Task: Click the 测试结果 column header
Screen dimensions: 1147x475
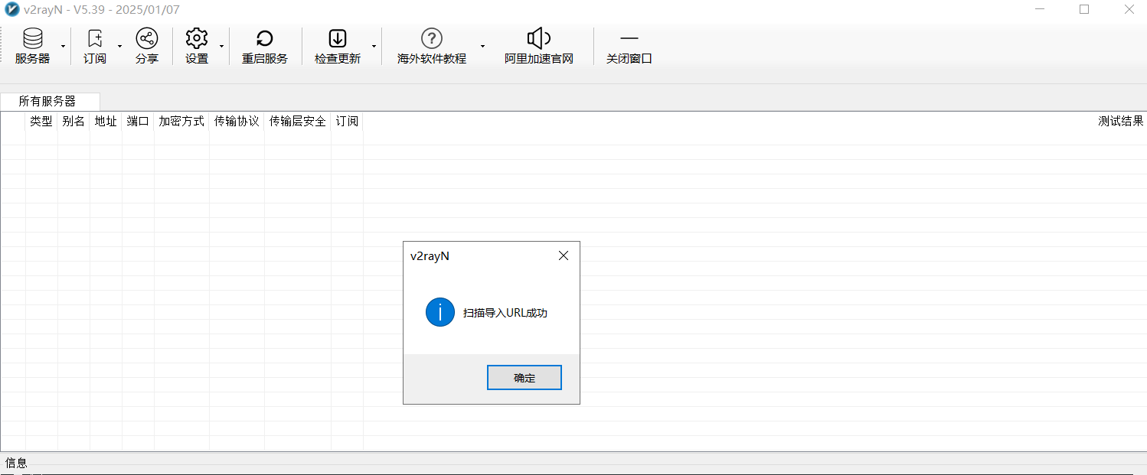Action: (1120, 121)
